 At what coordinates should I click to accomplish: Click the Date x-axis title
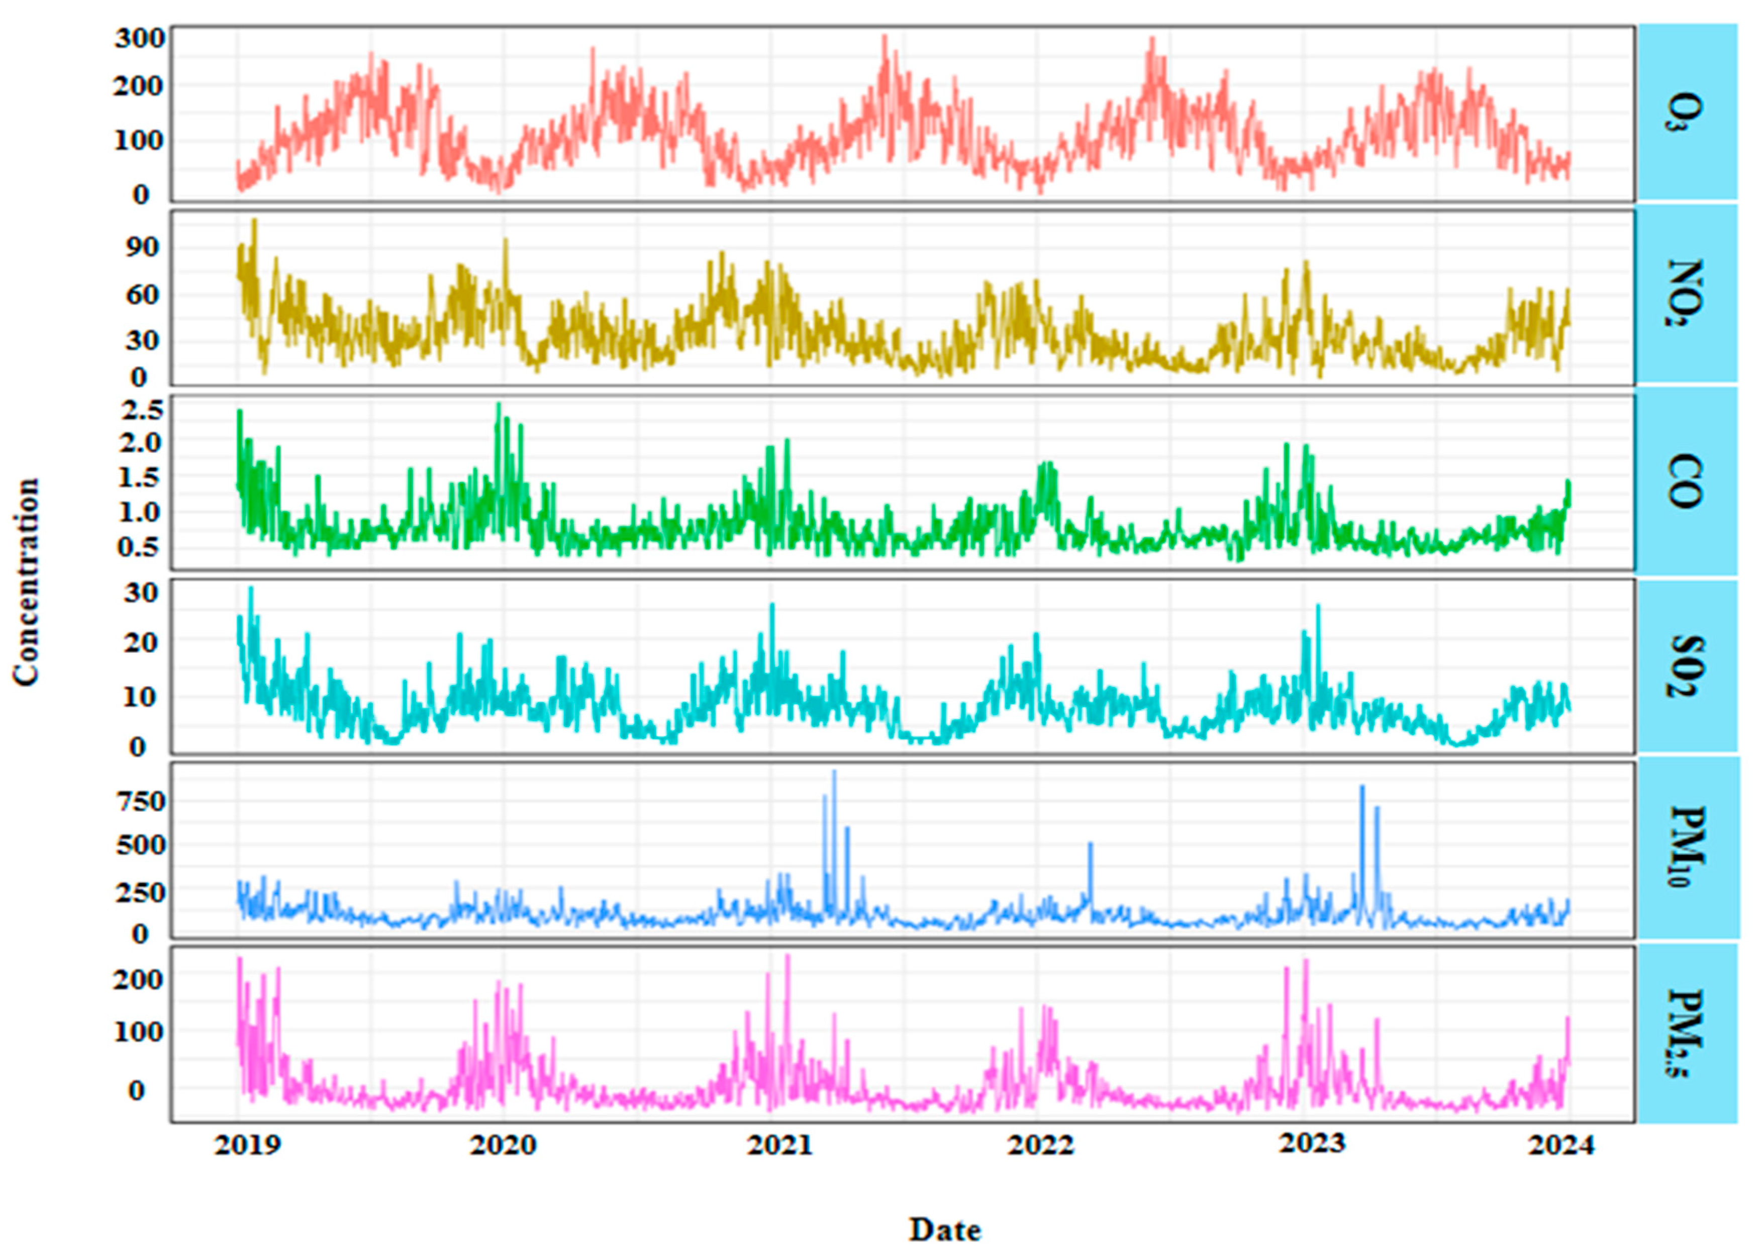pyautogui.click(x=945, y=1229)
